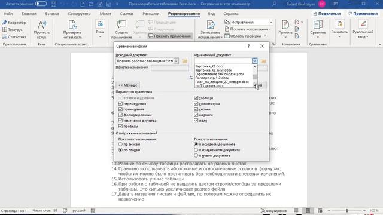This screenshot has width=383, height=215.
Task: Open a file with the folder icon in title bar
Action: [91, 4]
